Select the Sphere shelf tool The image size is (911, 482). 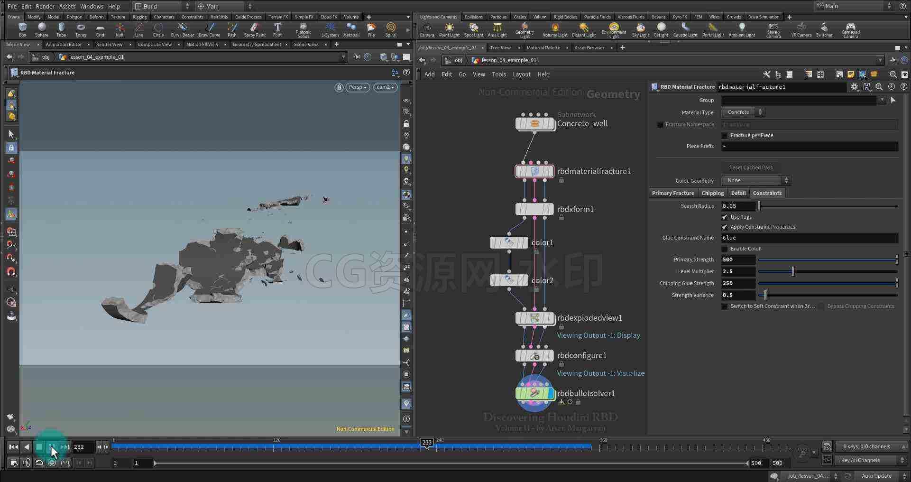[x=42, y=29]
